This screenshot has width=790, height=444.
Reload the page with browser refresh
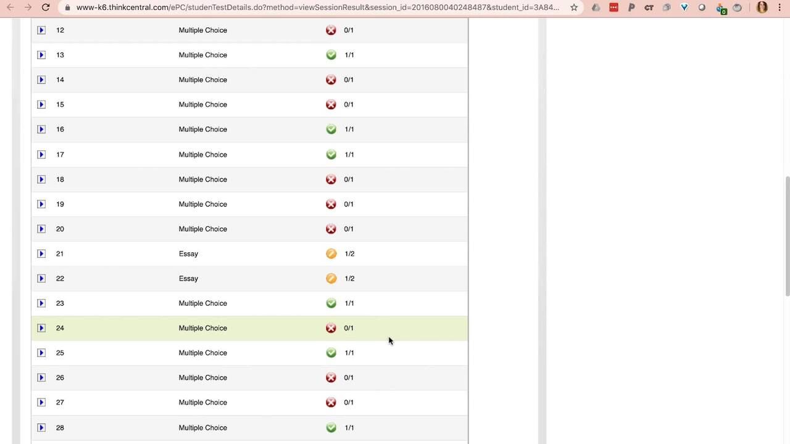[46, 7]
